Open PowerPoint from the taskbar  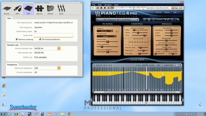49,114
